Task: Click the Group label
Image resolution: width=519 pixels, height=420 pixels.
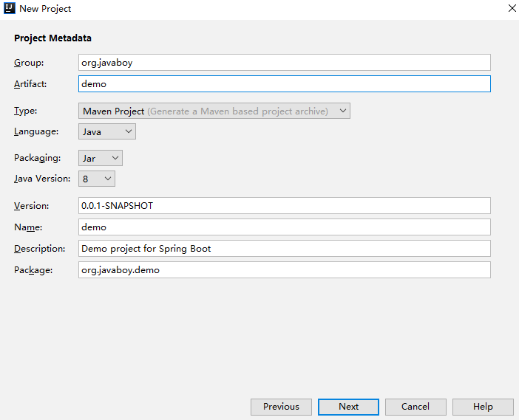Action: [29, 63]
